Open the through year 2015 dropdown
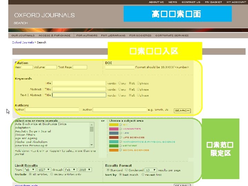 coord(85,170)
